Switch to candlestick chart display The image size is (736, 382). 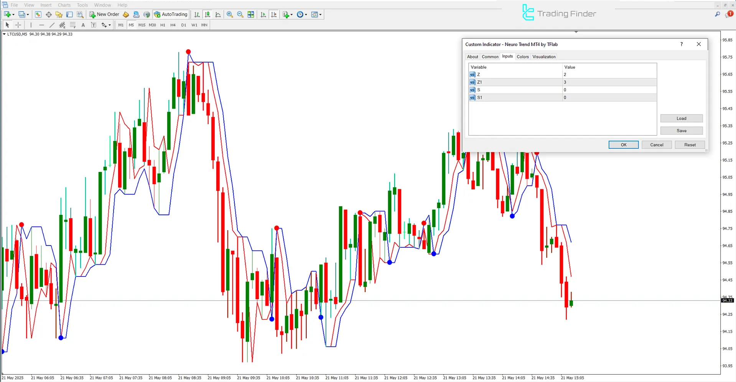point(207,14)
